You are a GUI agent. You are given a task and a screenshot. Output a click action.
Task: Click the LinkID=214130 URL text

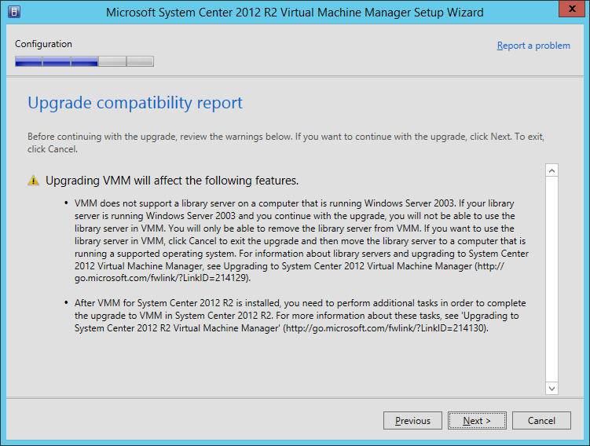tap(385, 328)
